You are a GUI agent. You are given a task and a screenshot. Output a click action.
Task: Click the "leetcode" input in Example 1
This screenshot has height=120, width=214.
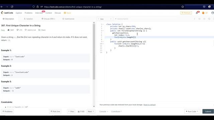[x=19, y=57]
